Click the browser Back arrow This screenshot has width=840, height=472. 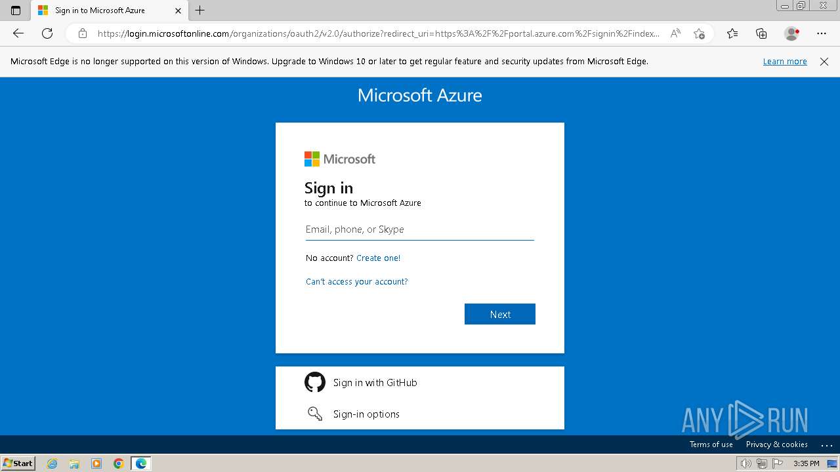[18, 33]
